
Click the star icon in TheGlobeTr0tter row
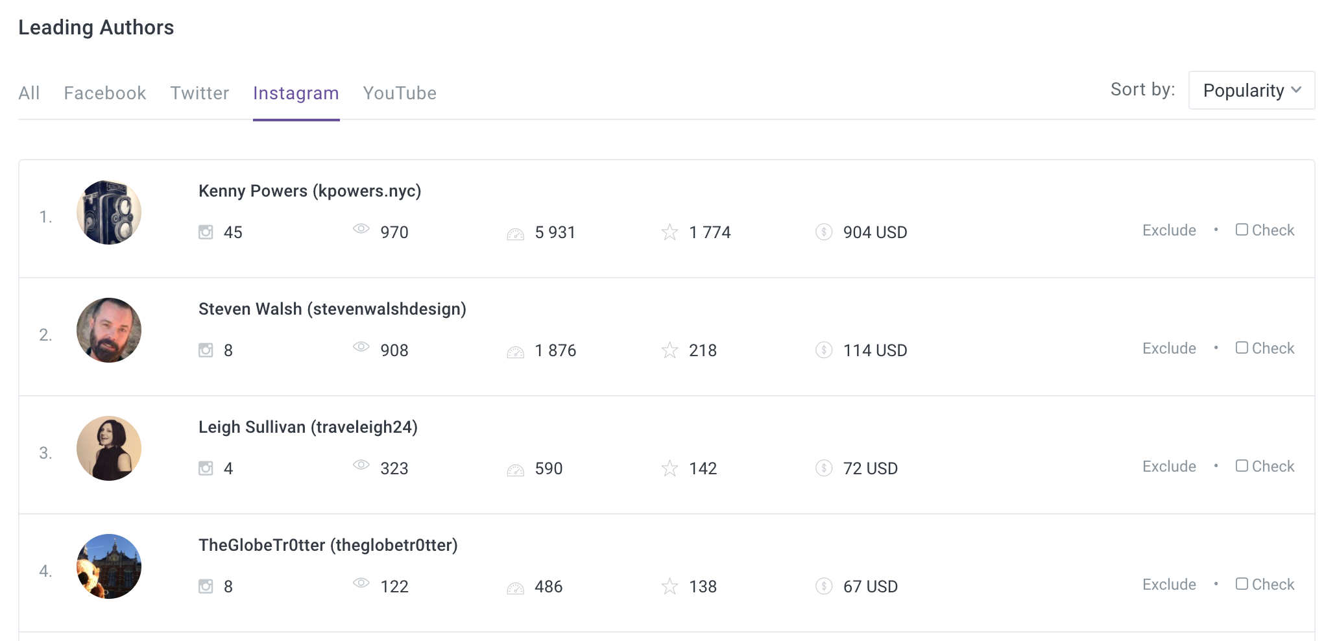669,587
